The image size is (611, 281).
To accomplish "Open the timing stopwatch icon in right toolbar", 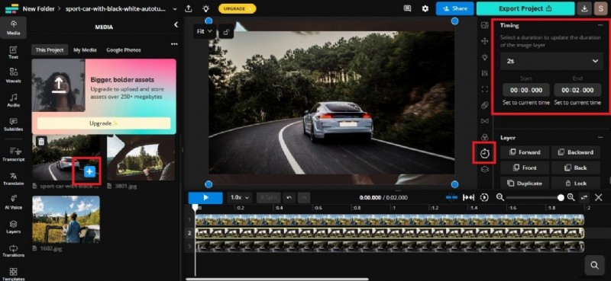I will [x=485, y=154].
